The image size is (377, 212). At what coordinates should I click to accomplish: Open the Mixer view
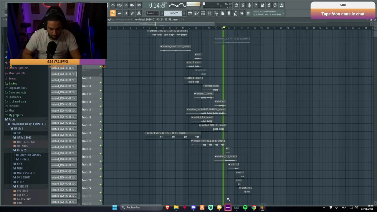click(209, 13)
